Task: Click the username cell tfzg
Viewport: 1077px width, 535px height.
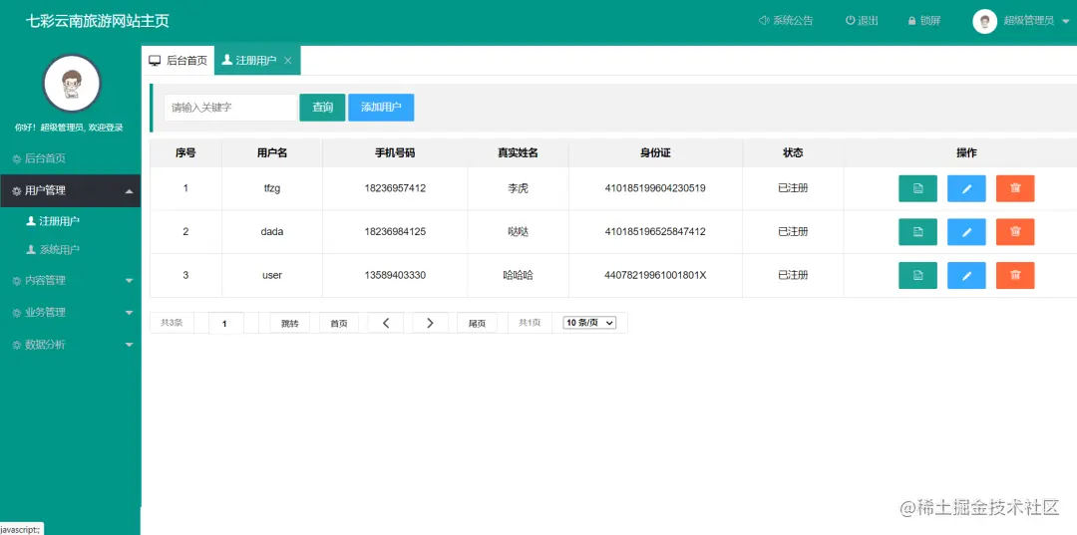Action: [x=272, y=188]
